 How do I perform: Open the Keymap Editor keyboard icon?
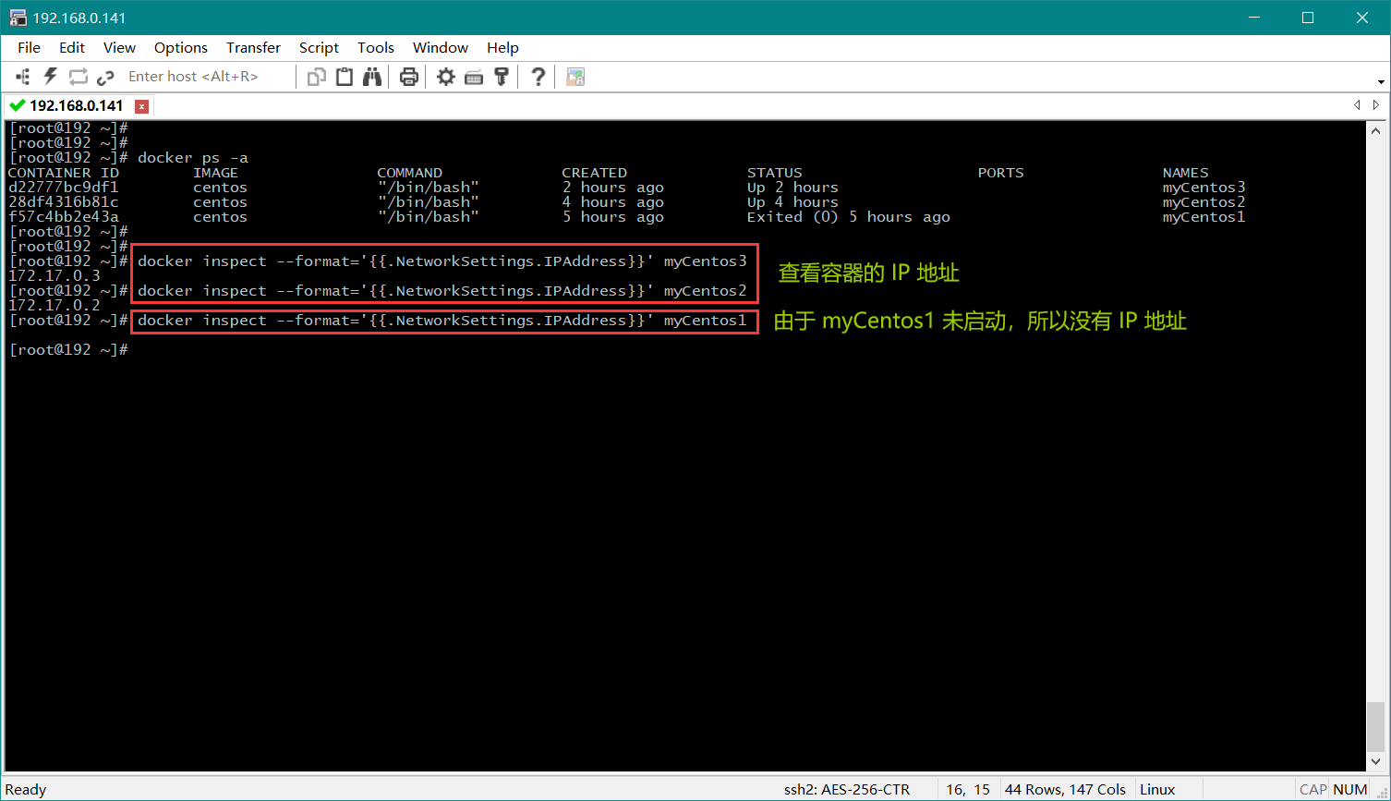474,77
